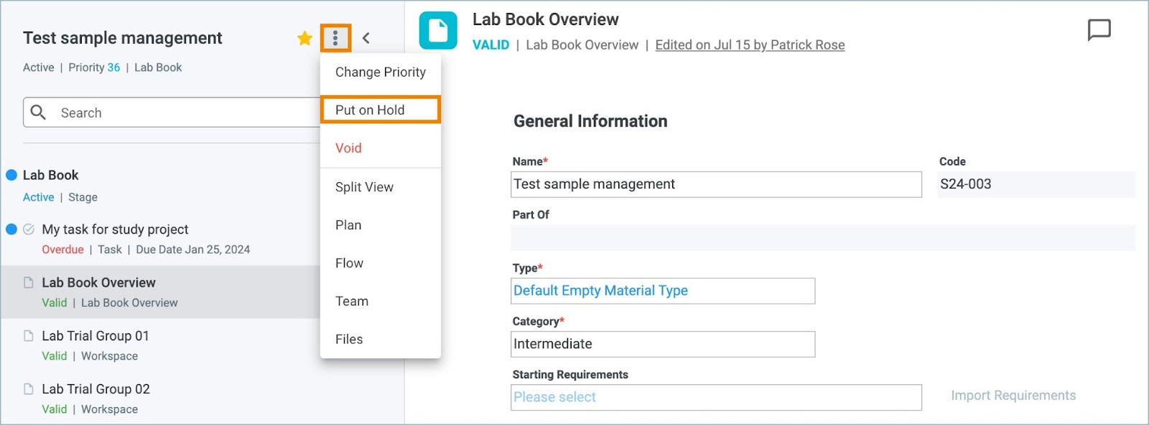Click the Name field with Test sample management
The height and width of the screenshot is (425, 1149).
pos(716,184)
